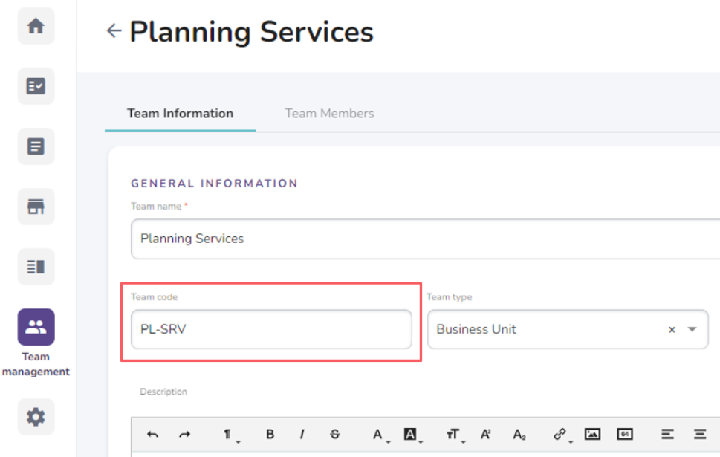This screenshot has width=720, height=457.
Task: Expand the Team type dropdown arrow
Action: point(693,329)
